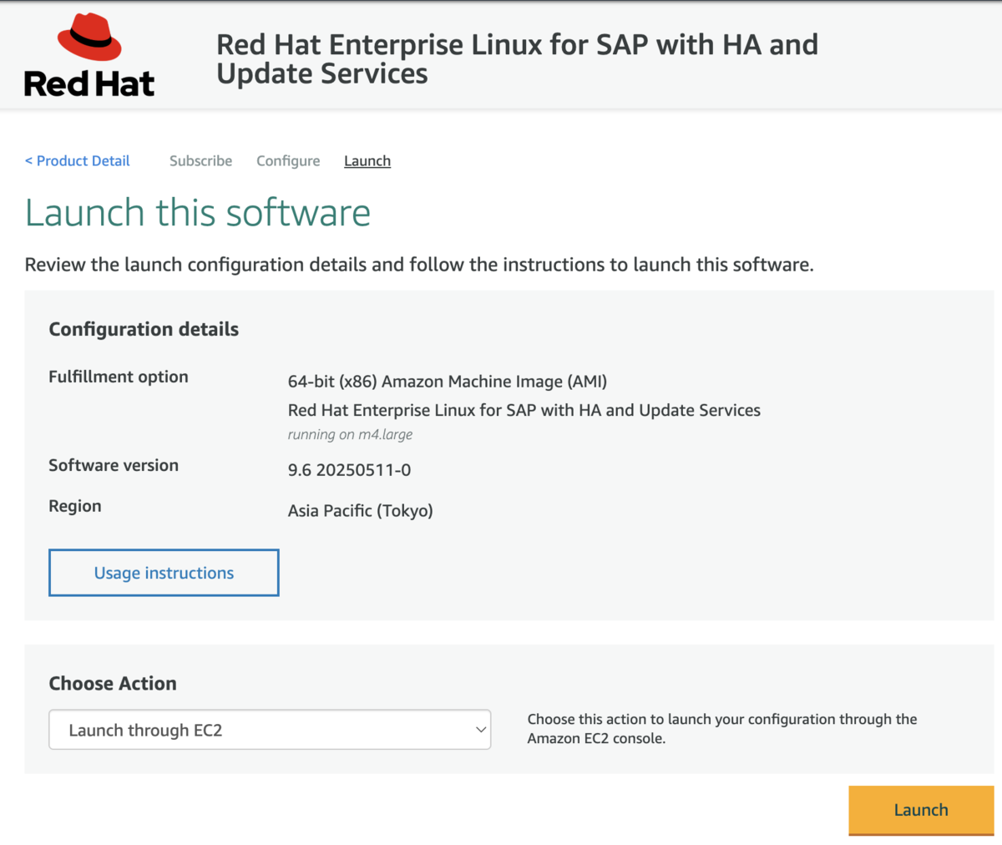Click the EC2 console action description text
The height and width of the screenshot is (845, 1002).
tap(722, 729)
